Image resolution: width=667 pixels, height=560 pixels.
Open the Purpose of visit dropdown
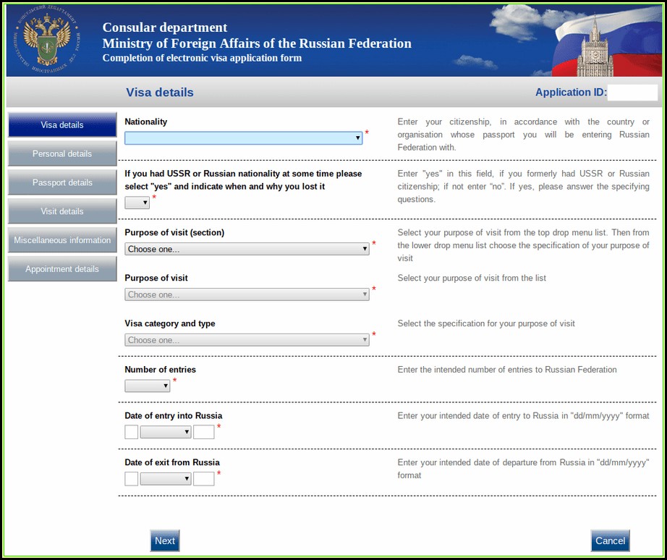click(247, 294)
